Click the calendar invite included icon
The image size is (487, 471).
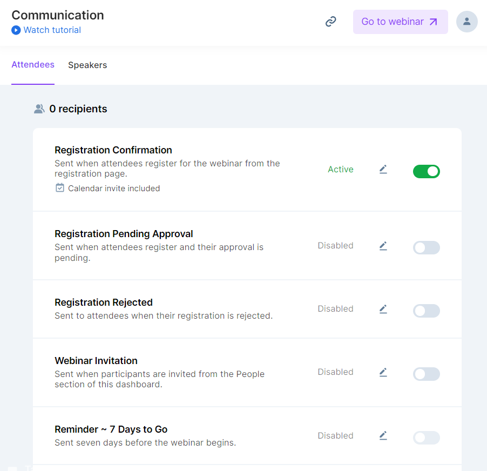[60, 188]
